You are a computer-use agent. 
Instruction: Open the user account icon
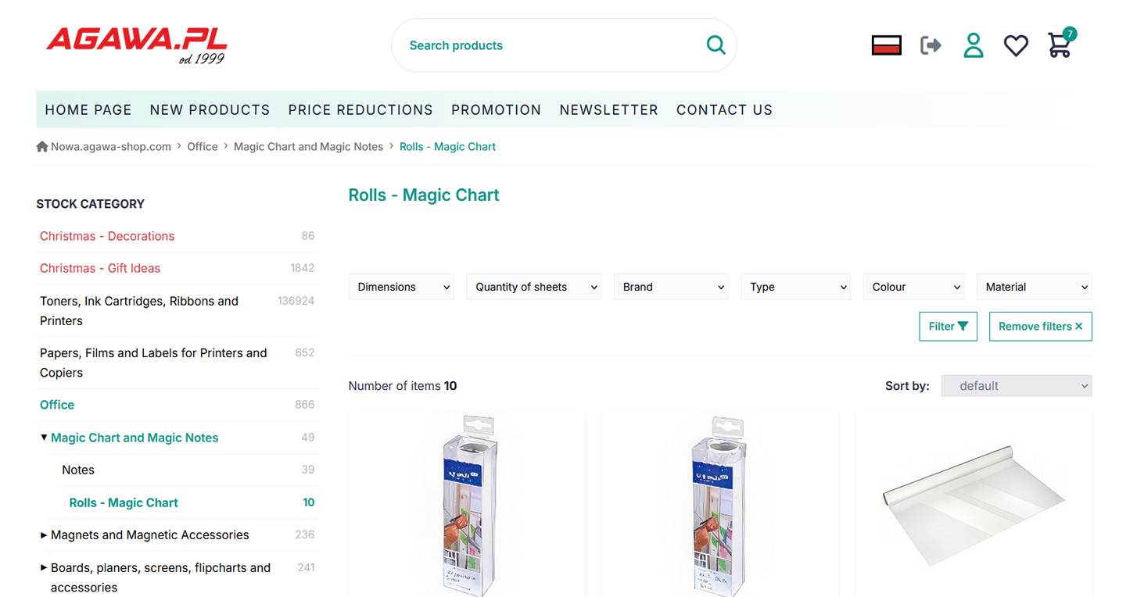click(973, 45)
